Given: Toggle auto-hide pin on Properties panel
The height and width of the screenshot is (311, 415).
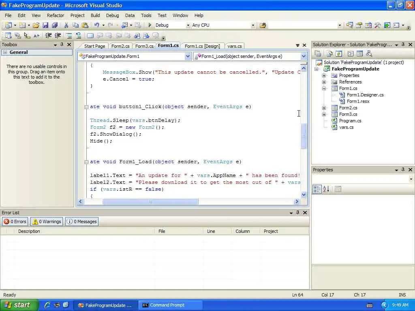Looking at the screenshot, I should pyautogui.click(x=403, y=170).
